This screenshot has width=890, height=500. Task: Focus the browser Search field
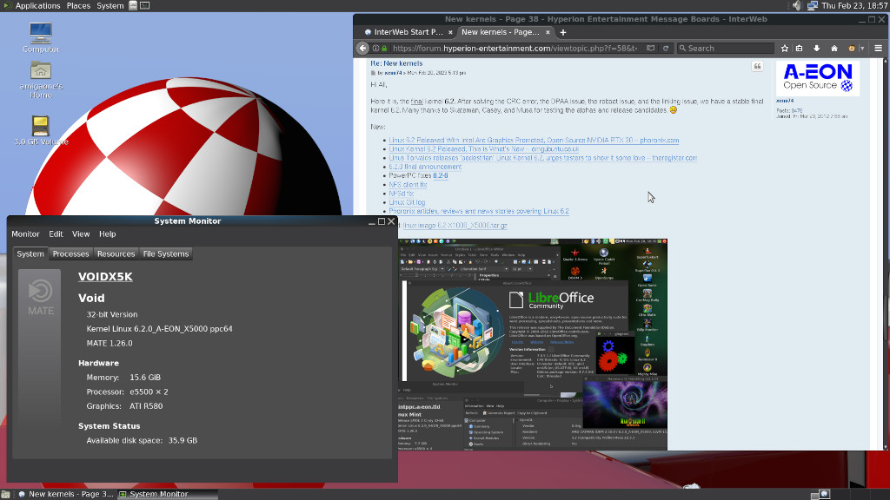[x=726, y=49]
